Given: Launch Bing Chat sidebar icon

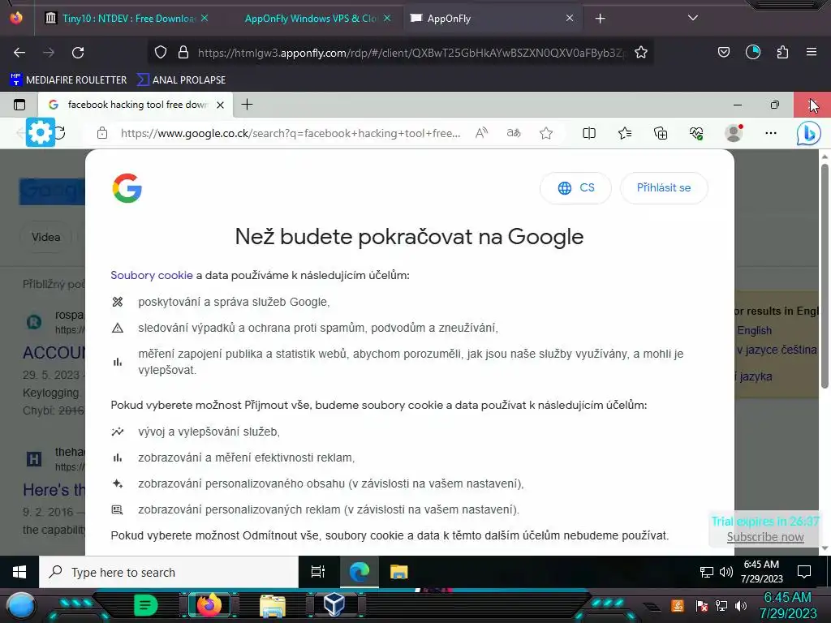Looking at the screenshot, I should click(x=809, y=133).
